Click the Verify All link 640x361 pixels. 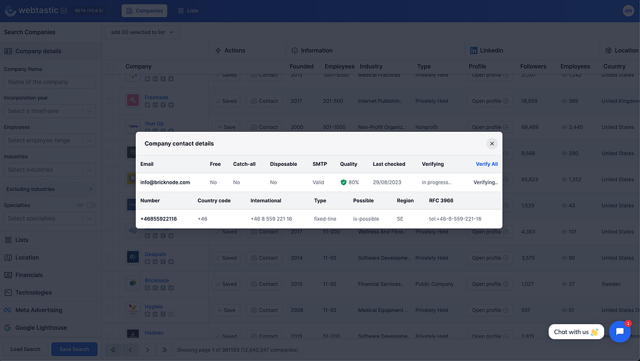pyautogui.click(x=486, y=164)
